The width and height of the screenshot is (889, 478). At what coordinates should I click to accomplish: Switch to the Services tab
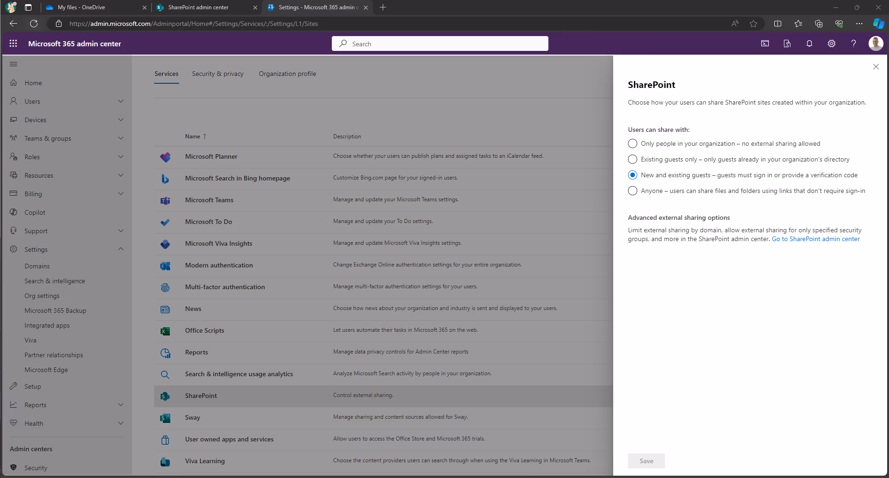[167, 74]
